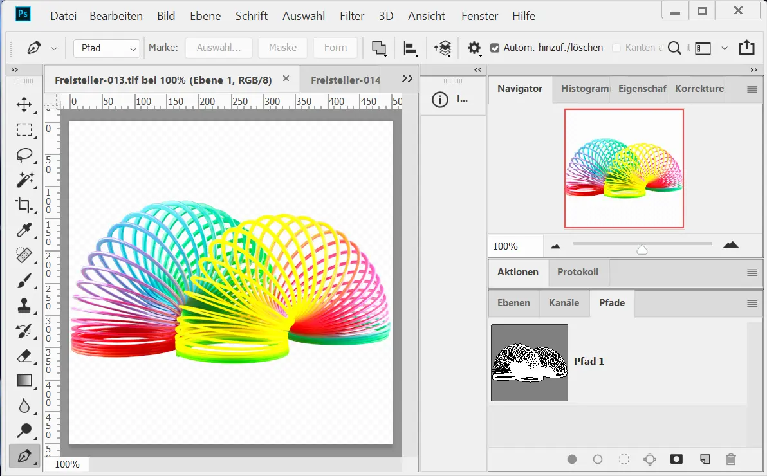Viewport: 767px width, 476px height.
Task: Click the Navigator zoom slider handle
Action: 642,249
